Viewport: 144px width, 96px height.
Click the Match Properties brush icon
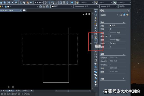(x=31, y=3)
